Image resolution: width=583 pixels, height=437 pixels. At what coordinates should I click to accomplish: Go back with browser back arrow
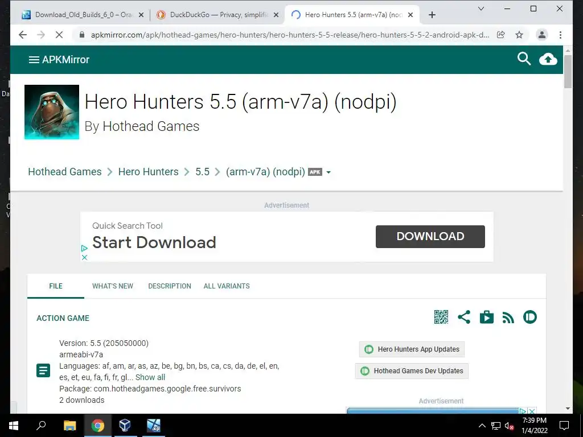23,35
